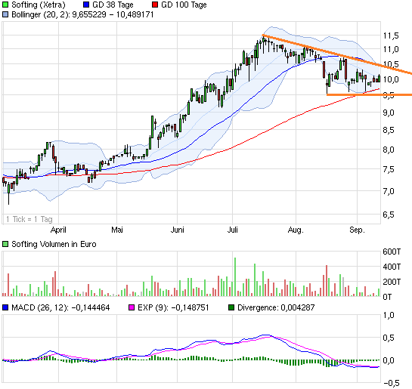Click the tallest green volume bar in early July
Screen dimensions: 412x389
235,277
